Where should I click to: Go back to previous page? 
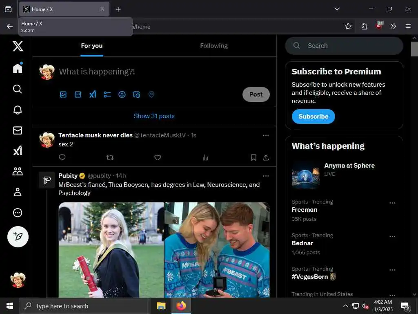tap(10, 27)
